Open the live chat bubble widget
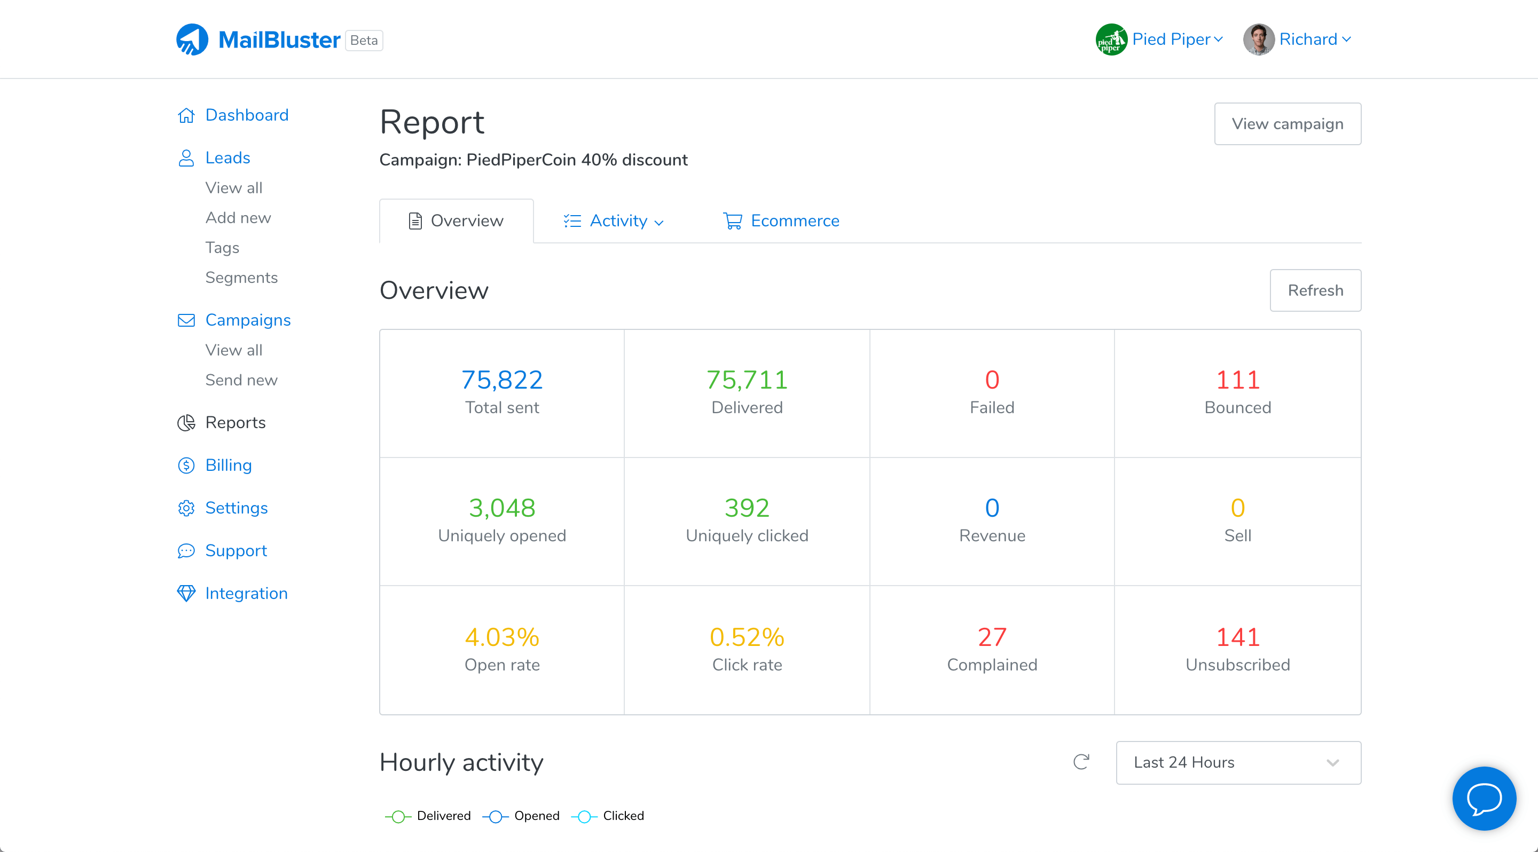1538x852 pixels. click(x=1484, y=798)
